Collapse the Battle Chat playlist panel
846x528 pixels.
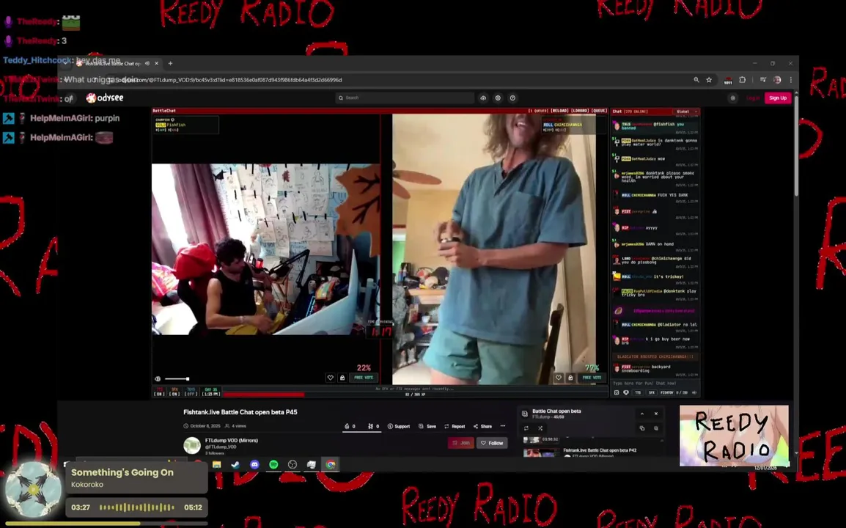(642, 414)
